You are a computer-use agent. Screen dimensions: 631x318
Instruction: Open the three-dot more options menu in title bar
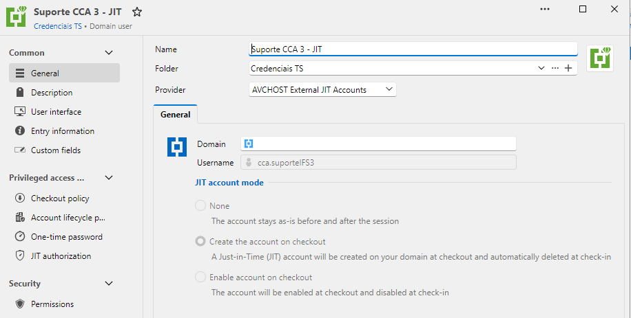pyautogui.click(x=545, y=9)
